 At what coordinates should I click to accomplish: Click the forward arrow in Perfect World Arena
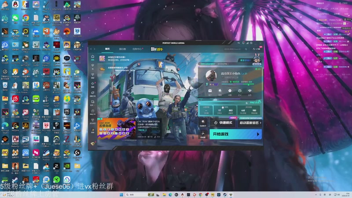(95, 49)
